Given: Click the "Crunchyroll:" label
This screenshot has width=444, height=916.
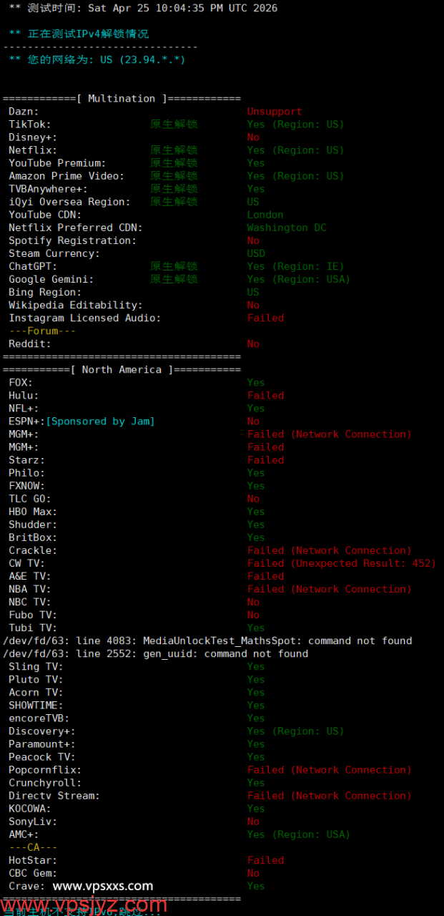Looking at the screenshot, I should pos(45,783).
